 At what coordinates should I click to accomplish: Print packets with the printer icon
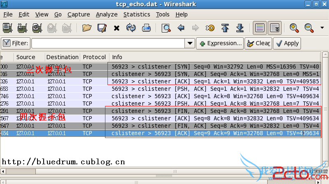pyautogui.click(x=146, y=28)
